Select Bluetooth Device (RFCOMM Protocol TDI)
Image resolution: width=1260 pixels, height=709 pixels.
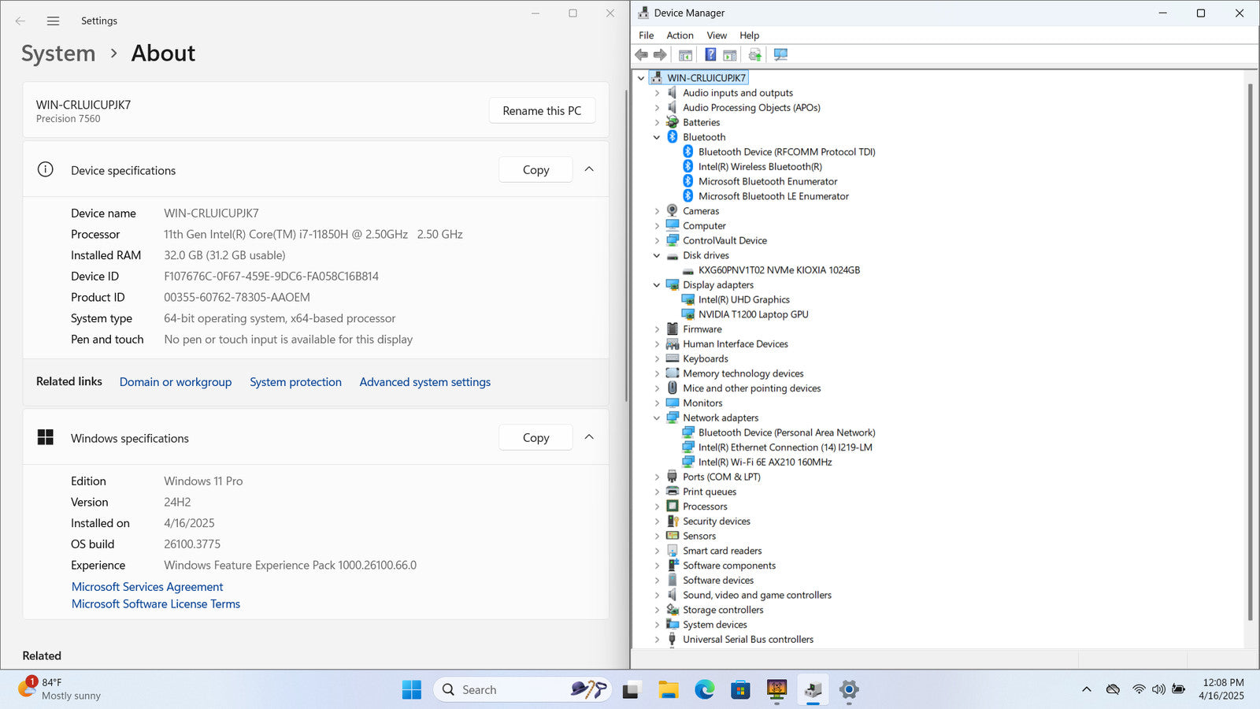coord(787,152)
